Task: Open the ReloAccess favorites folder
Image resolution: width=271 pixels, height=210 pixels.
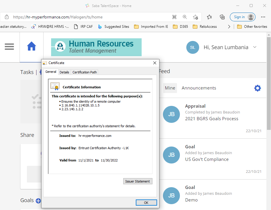Action: [x=205, y=27]
